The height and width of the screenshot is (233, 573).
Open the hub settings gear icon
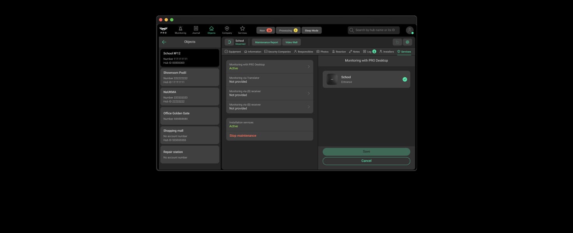tap(407, 42)
